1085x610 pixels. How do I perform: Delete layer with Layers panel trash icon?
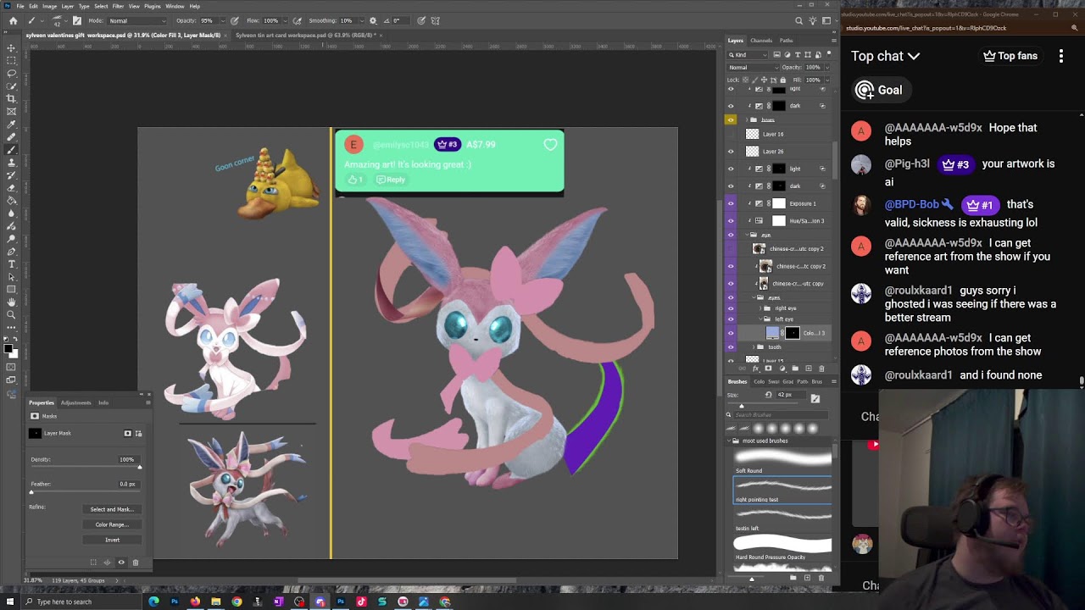(821, 369)
